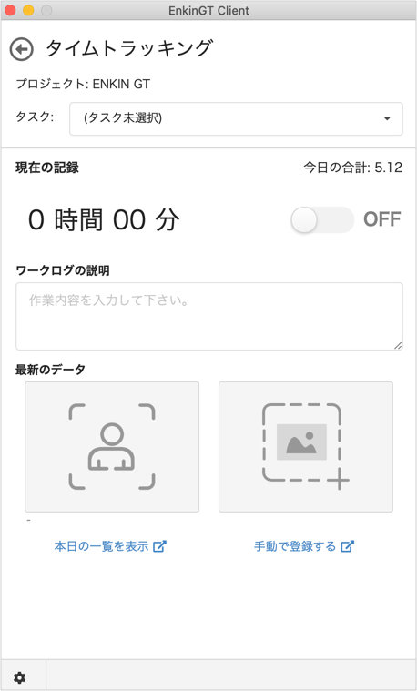Select the (タスク未選択) option text
Screen dimensions: 417x691
point(123,118)
